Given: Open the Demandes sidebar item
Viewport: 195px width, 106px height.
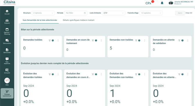Looking at the screenshot, I should coord(7,51).
